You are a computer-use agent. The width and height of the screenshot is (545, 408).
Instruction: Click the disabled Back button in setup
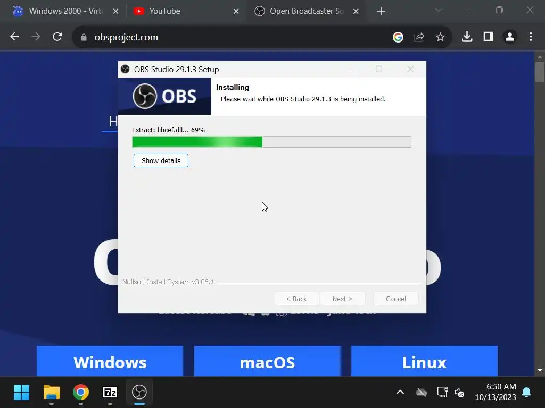point(296,299)
